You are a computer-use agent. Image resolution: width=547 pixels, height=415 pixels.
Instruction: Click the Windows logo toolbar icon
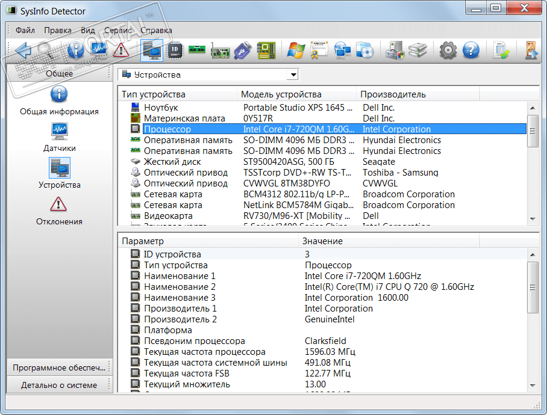click(x=296, y=51)
